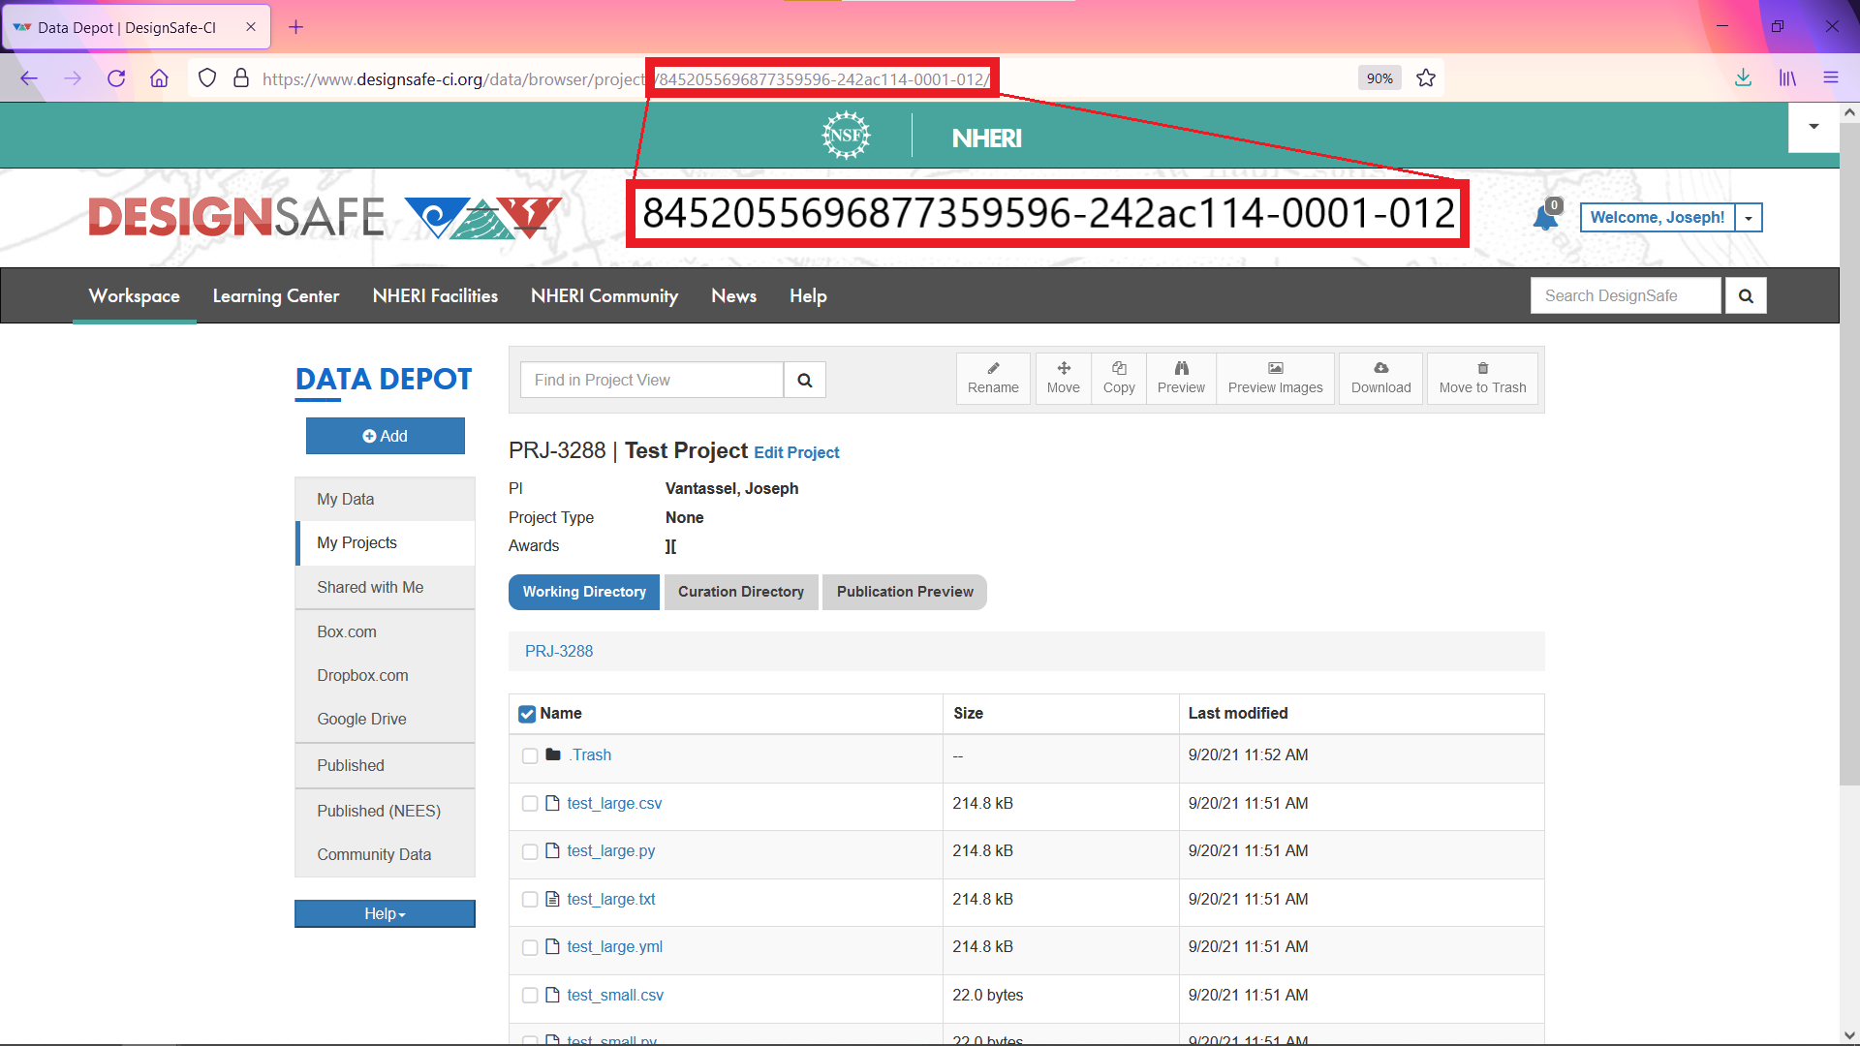This screenshot has width=1860, height=1046.
Task: Open browser downloads panel
Action: coord(1743,78)
